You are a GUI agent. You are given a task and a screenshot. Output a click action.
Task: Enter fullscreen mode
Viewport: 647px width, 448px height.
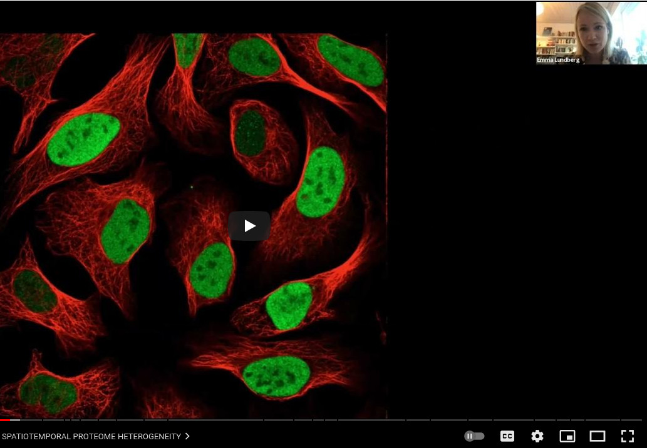[x=628, y=436]
